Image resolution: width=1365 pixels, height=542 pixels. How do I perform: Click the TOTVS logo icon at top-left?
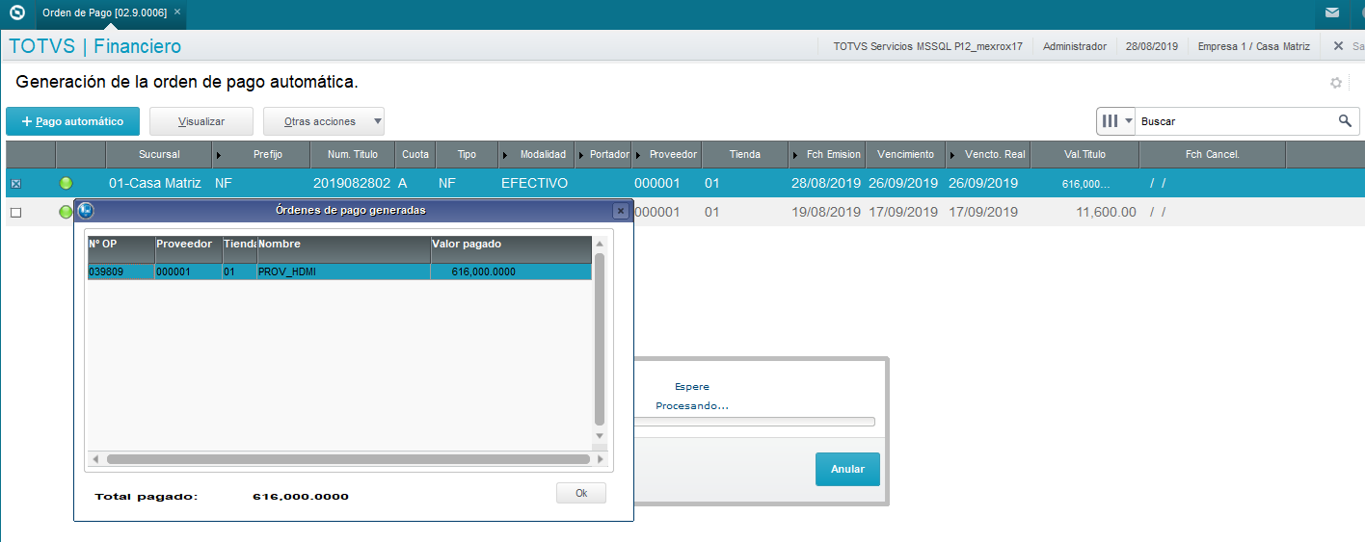click(16, 13)
